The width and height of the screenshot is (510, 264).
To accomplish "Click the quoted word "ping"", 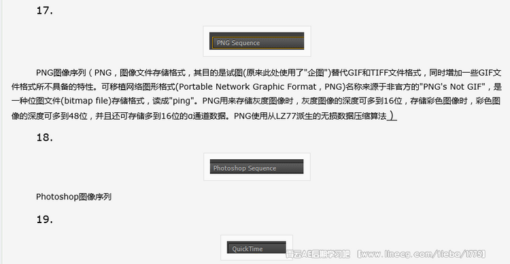I will 182,101.
